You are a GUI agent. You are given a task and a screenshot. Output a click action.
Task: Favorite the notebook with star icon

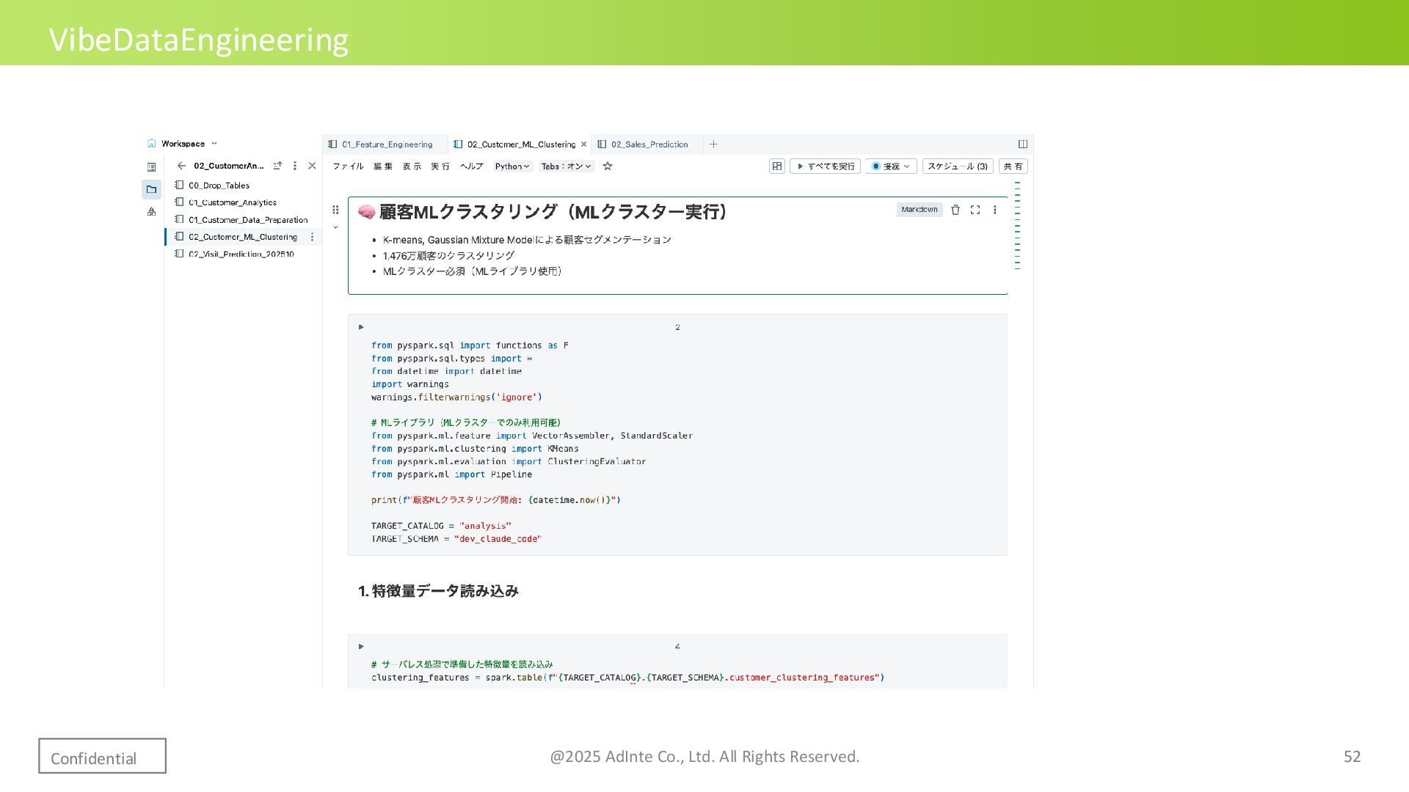[x=608, y=166]
